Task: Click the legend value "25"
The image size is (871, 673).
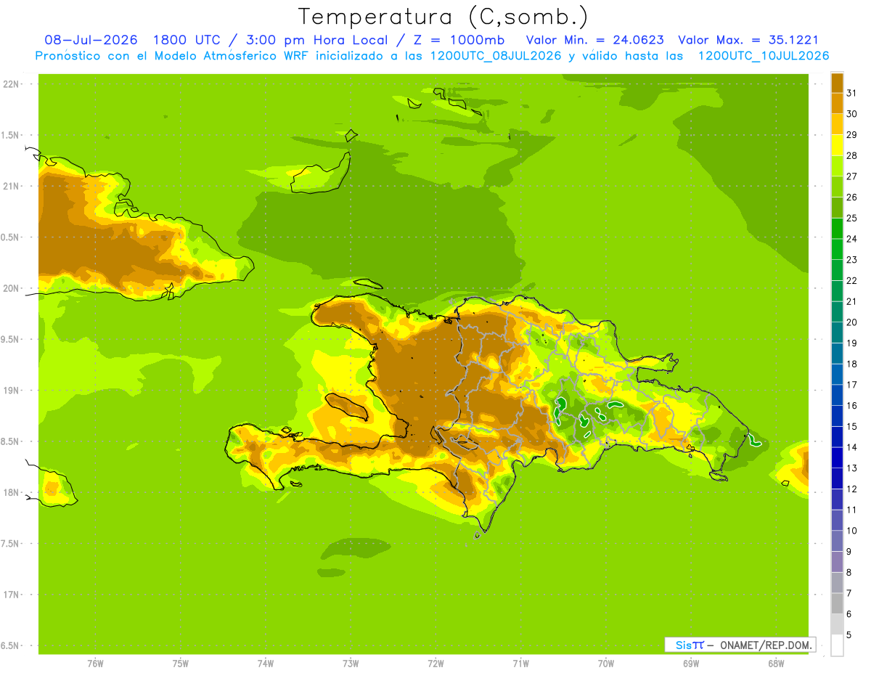Action: click(852, 218)
